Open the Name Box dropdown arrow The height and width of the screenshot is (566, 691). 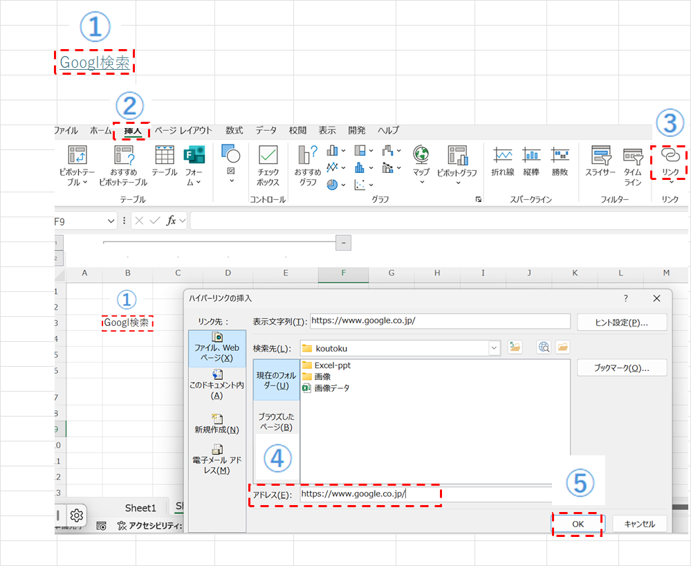pos(111,221)
